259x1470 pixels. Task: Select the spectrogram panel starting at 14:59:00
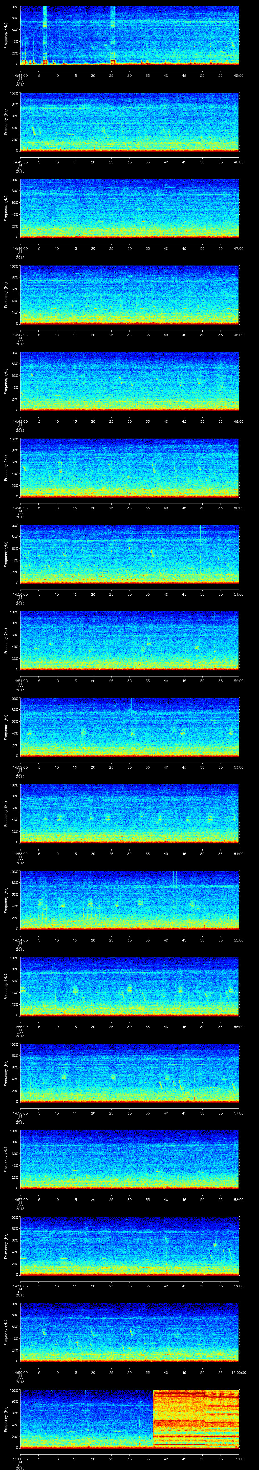(x=130, y=1332)
